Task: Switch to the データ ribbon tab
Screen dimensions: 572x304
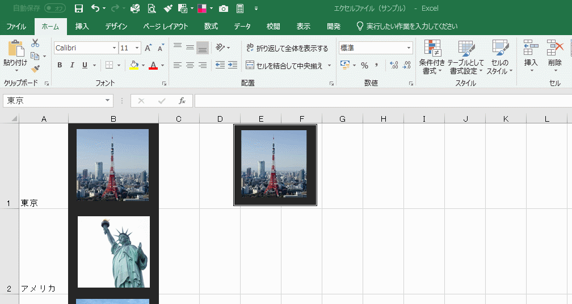Action: (x=242, y=26)
